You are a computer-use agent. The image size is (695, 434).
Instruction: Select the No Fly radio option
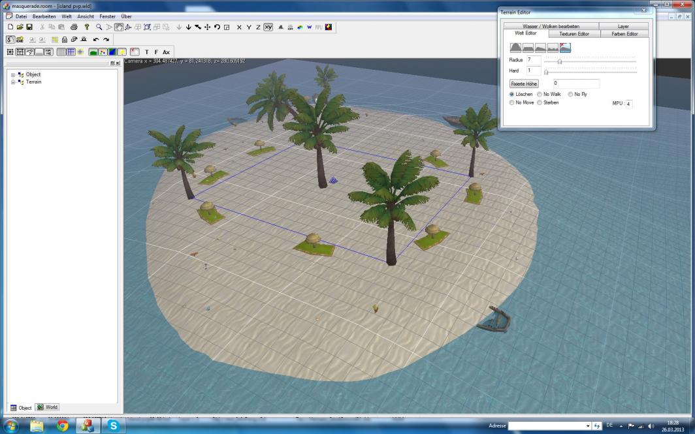[570, 94]
